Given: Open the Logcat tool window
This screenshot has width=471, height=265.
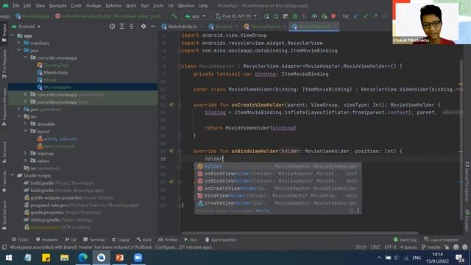Looking at the screenshot, I should (121, 240).
